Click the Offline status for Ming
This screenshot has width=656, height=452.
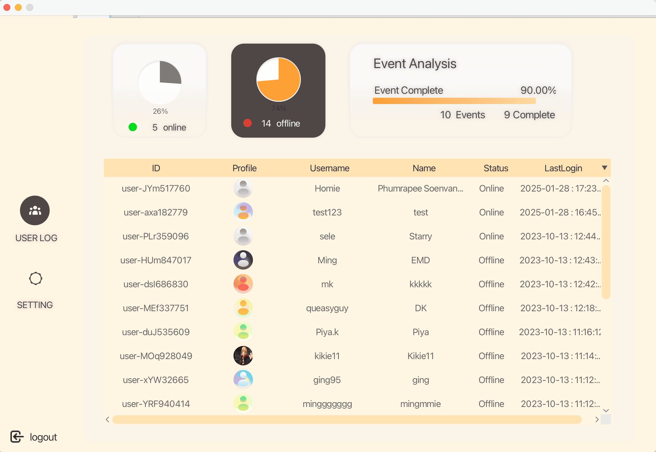pyautogui.click(x=491, y=260)
